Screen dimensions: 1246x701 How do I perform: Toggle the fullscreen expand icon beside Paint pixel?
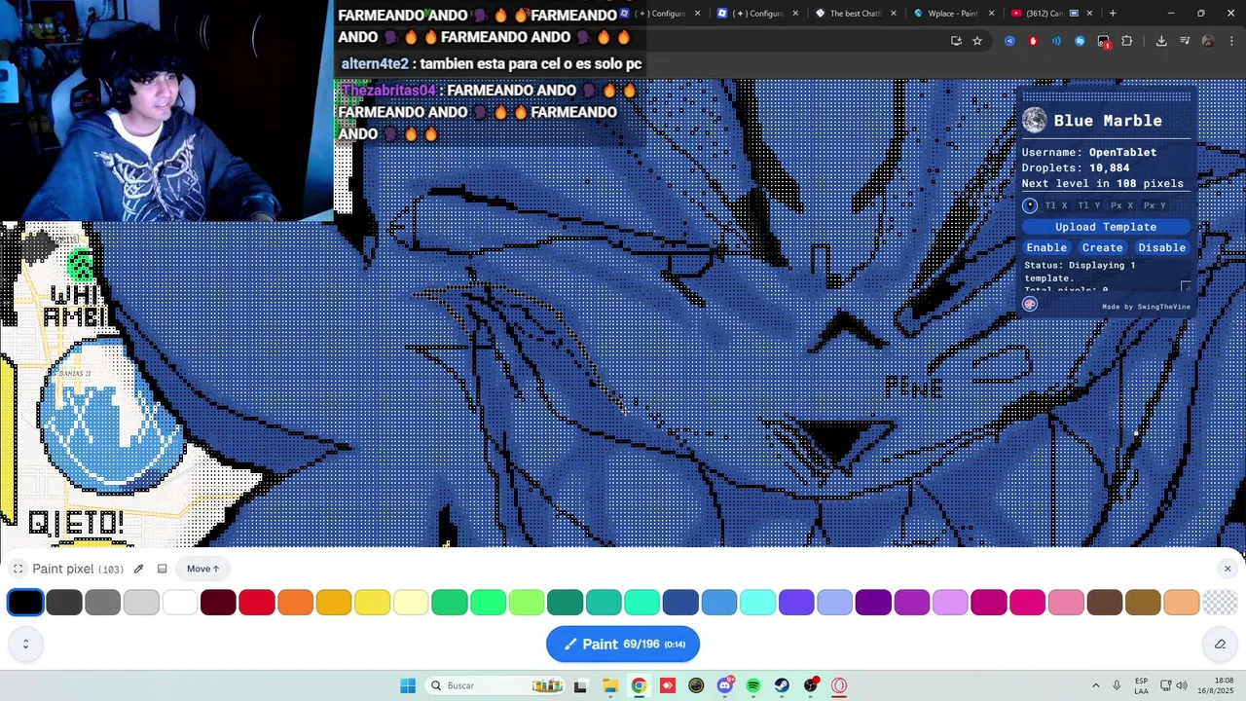18,569
